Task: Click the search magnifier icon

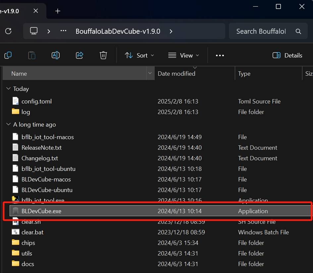Action: point(298,31)
